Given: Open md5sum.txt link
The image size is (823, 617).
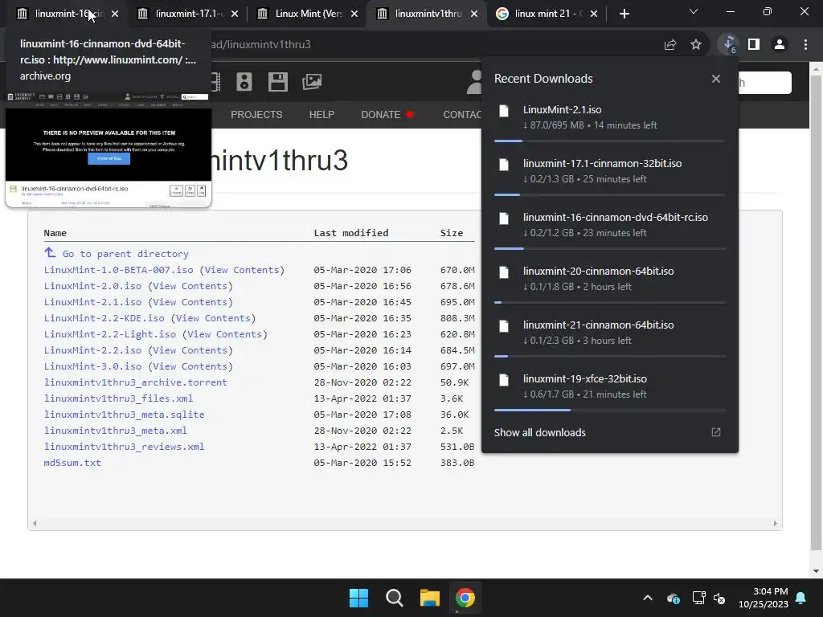Looking at the screenshot, I should pos(72,463).
